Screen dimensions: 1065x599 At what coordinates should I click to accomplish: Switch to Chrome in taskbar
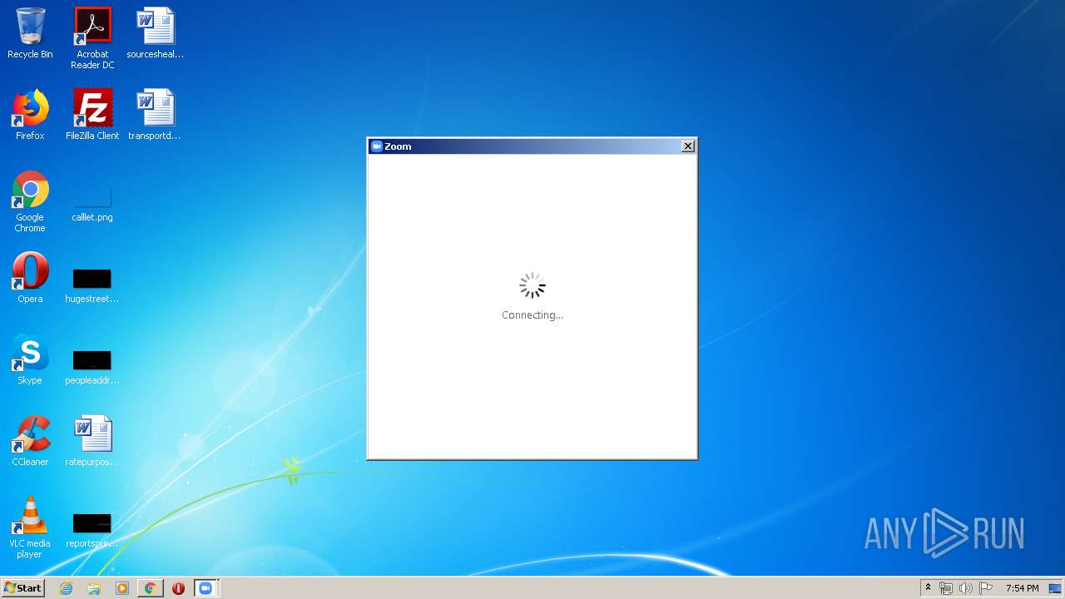pyautogui.click(x=151, y=588)
